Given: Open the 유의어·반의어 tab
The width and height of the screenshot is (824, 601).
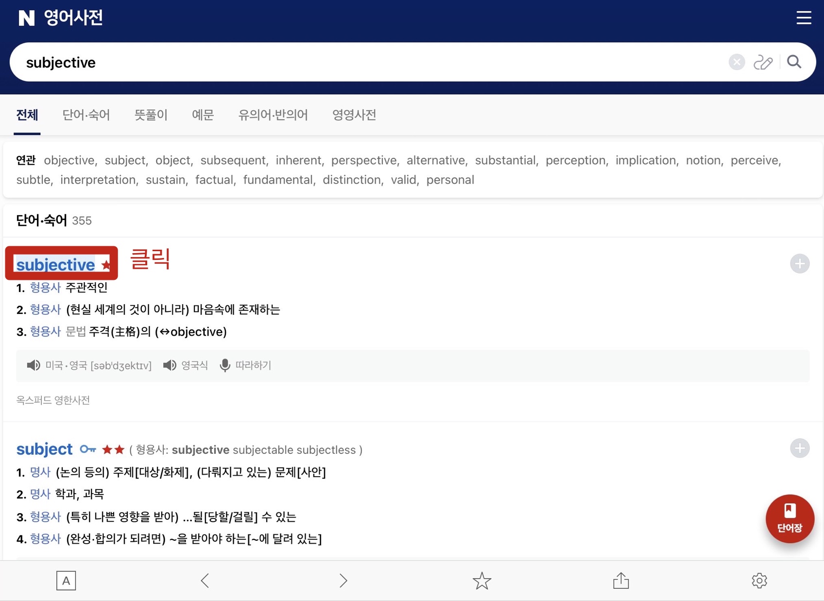Looking at the screenshot, I should point(273,115).
